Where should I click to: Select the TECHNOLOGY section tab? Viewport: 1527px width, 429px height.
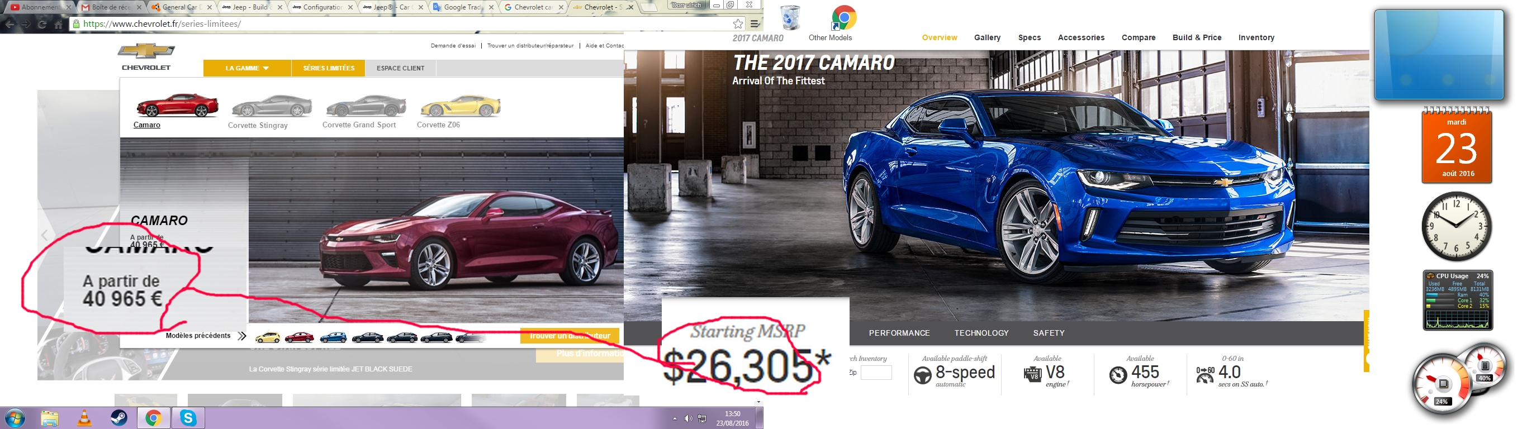pos(981,333)
